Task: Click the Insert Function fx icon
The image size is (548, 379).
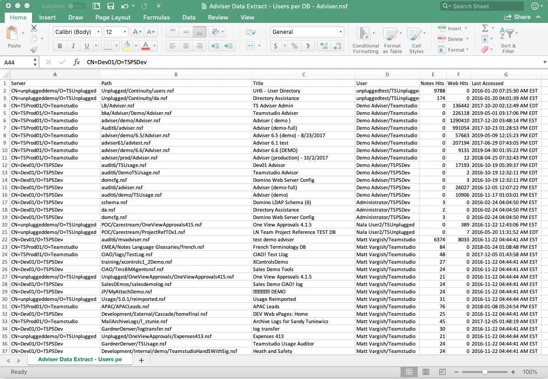Action: click(x=77, y=62)
